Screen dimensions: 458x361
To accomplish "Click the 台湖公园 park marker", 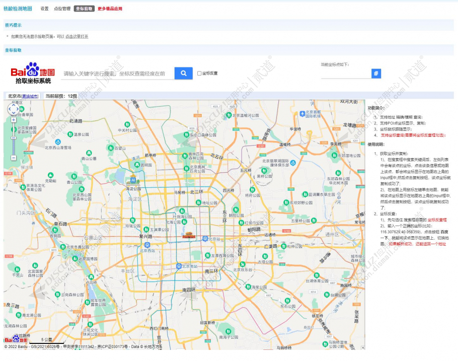I will [327, 295].
